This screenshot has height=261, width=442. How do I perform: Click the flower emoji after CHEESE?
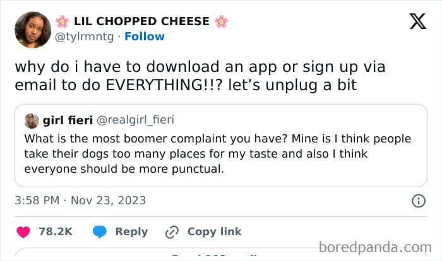coord(221,21)
